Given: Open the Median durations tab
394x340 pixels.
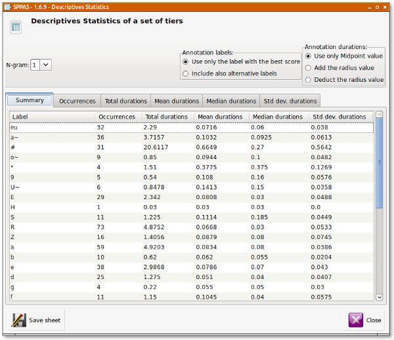Looking at the screenshot, I should [x=231, y=101].
